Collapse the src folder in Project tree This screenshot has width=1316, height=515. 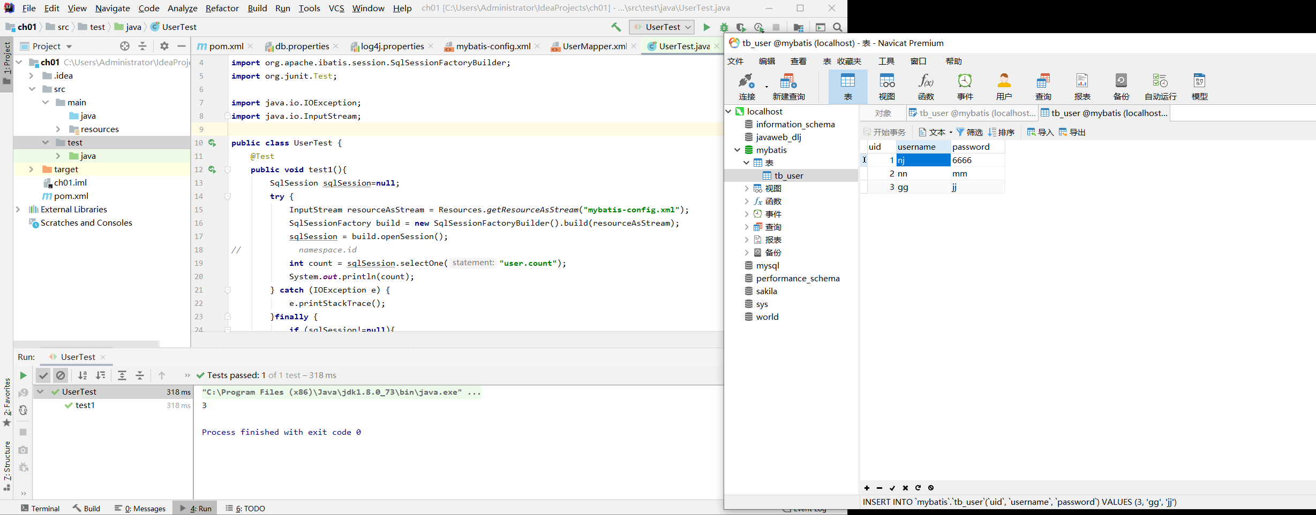(32, 89)
